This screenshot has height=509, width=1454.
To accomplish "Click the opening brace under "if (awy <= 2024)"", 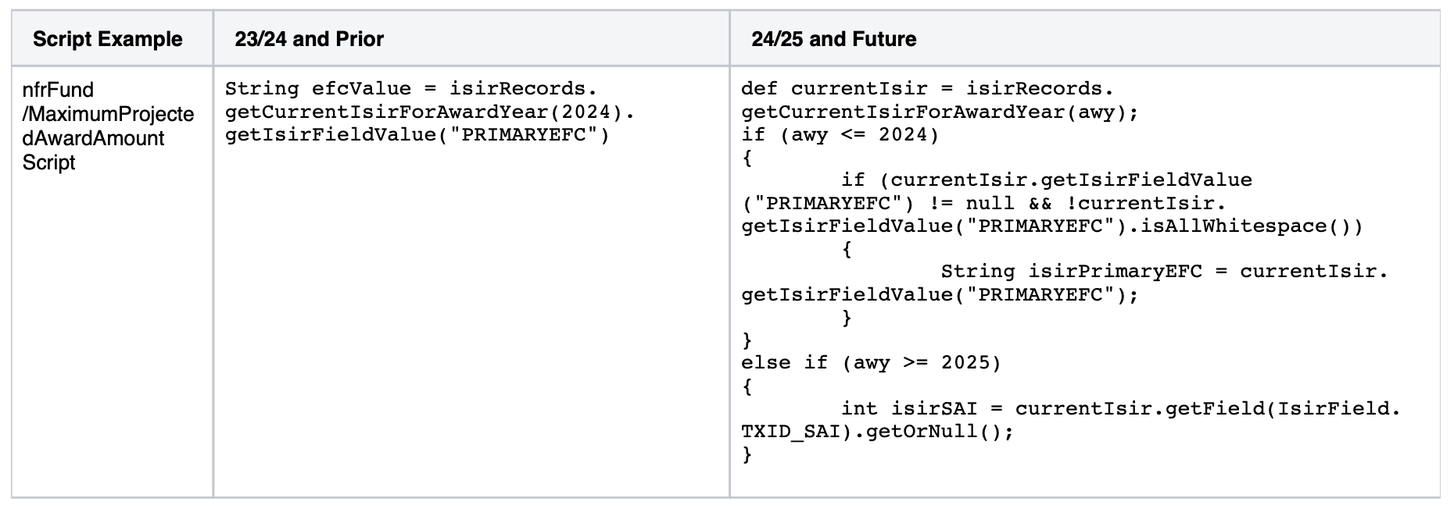I will tap(747, 158).
